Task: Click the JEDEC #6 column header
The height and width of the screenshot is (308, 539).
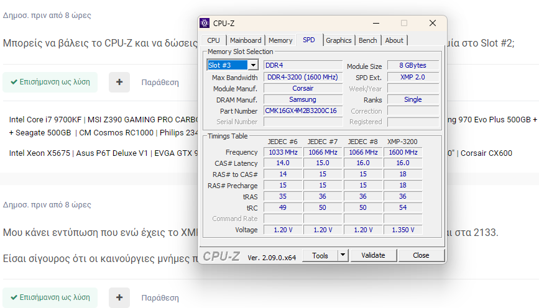Action: click(283, 142)
